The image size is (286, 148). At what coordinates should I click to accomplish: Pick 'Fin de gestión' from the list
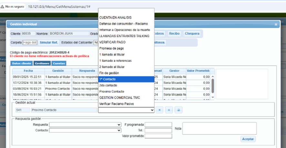[x=126, y=73]
